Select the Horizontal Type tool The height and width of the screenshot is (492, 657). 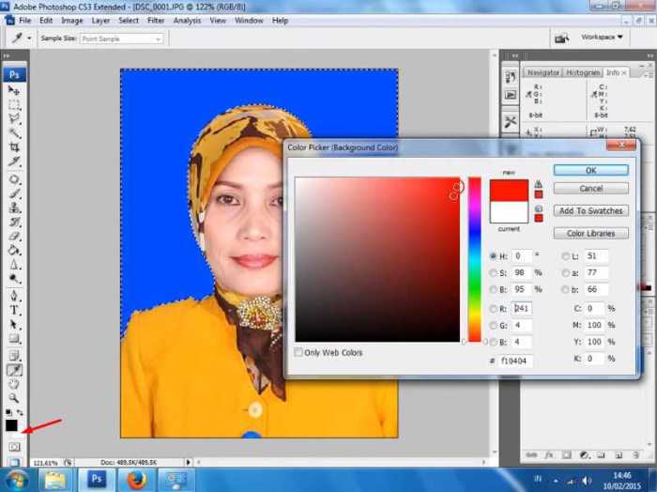(14, 310)
